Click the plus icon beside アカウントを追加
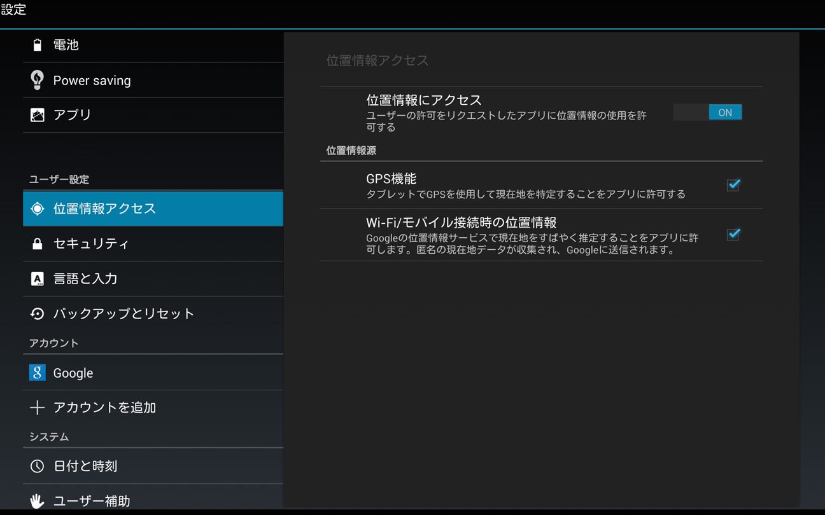 (x=38, y=408)
